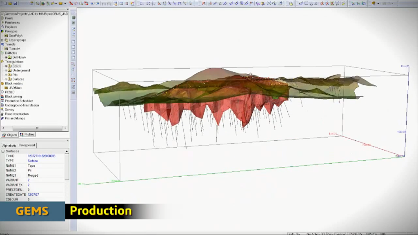Open the JADBlock block model item
Viewport: 418px width, 235px height.
[x=13, y=88]
